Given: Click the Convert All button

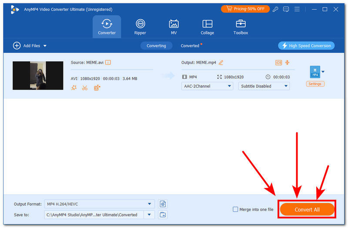Looking at the screenshot, I should [x=307, y=209].
